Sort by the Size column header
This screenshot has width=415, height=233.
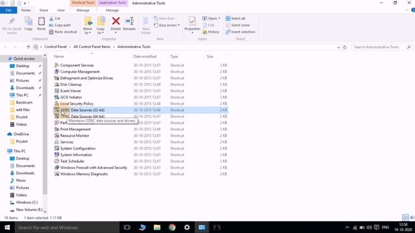[210, 56]
